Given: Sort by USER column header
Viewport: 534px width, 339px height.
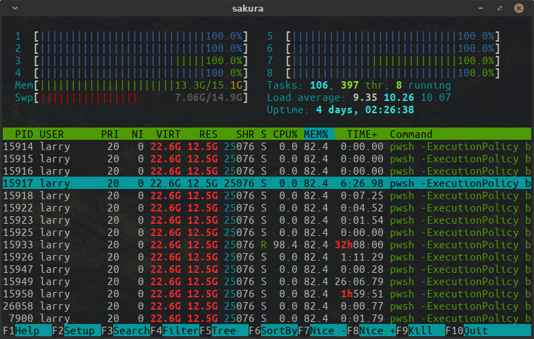Looking at the screenshot, I should point(51,134).
